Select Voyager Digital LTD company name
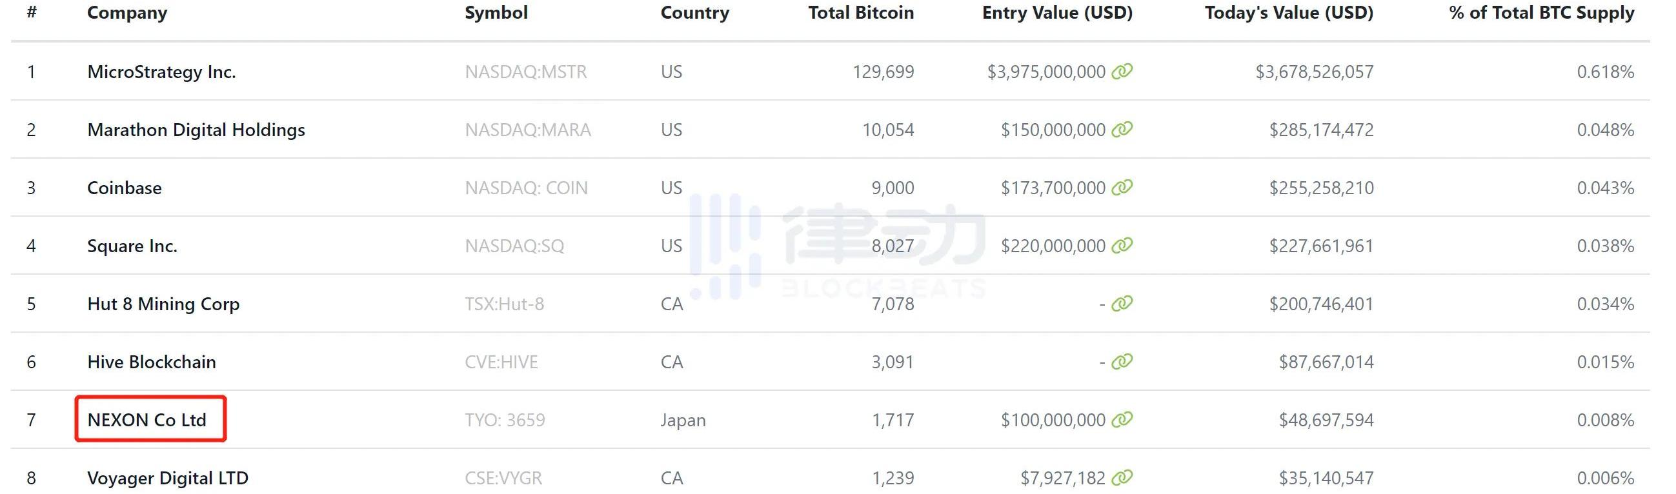This screenshot has height=494, width=1676. (x=168, y=478)
